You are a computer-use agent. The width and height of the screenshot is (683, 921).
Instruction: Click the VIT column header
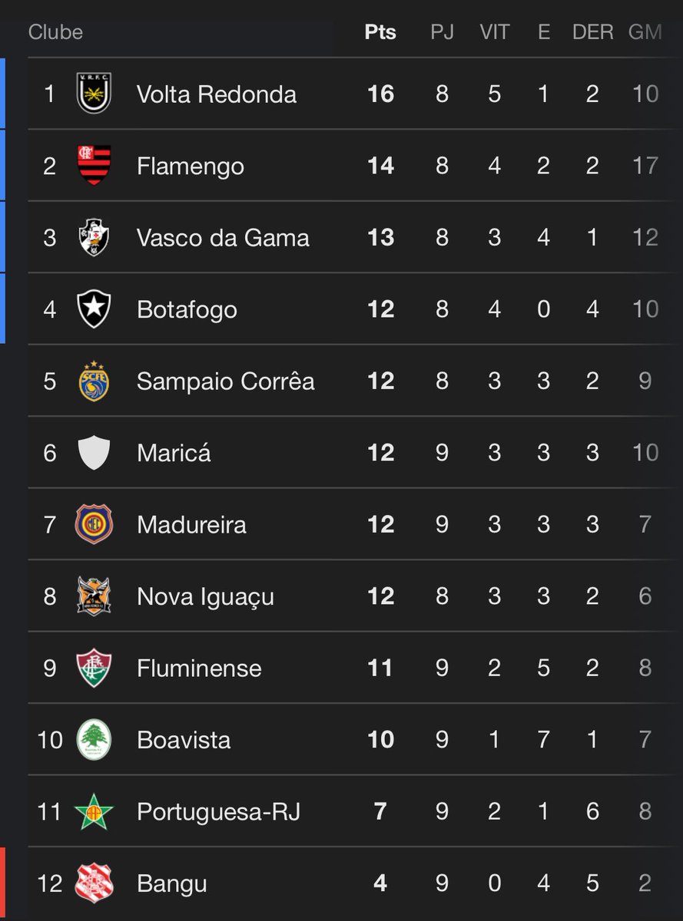[x=494, y=32]
